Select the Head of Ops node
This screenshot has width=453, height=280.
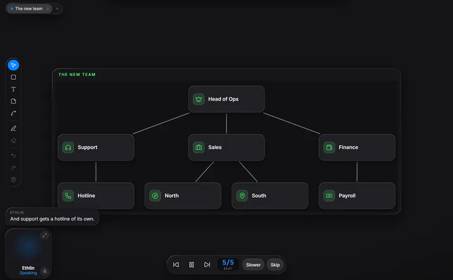tap(226, 99)
